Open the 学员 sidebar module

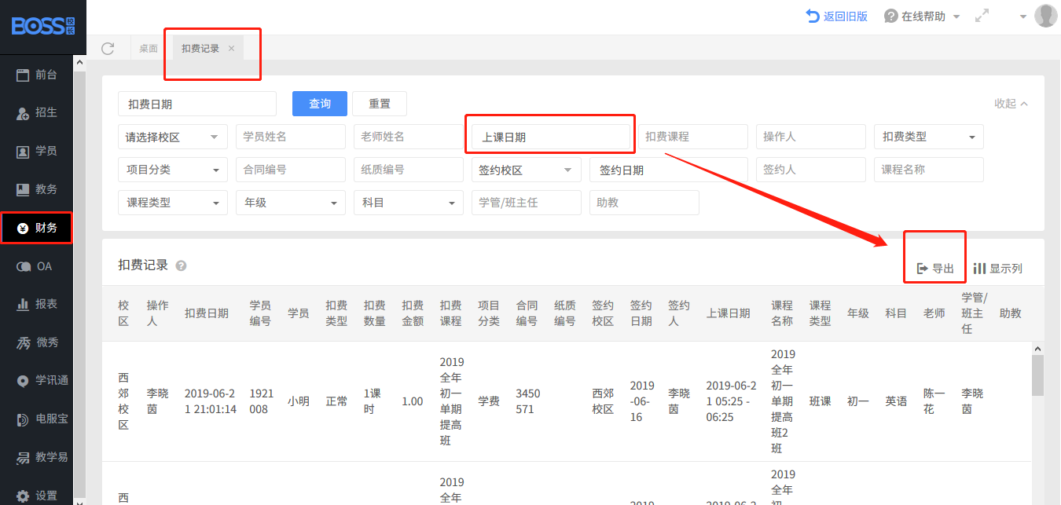click(x=37, y=151)
